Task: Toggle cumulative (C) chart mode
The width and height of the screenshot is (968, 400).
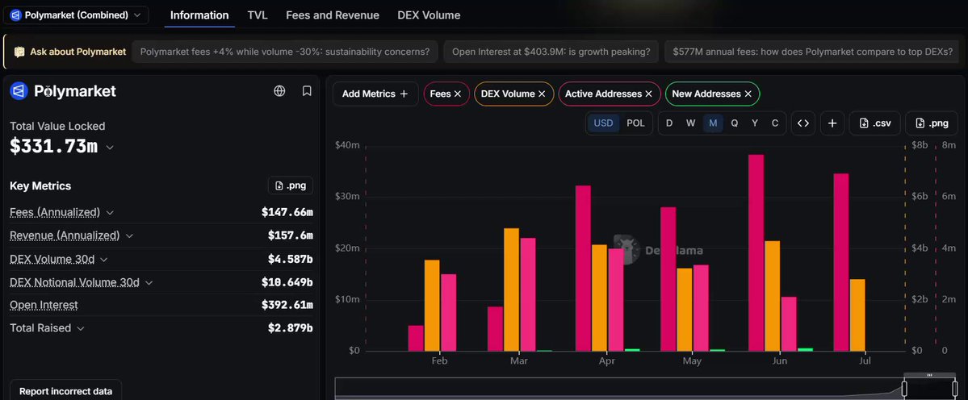Action: click(x=775, y=123)
